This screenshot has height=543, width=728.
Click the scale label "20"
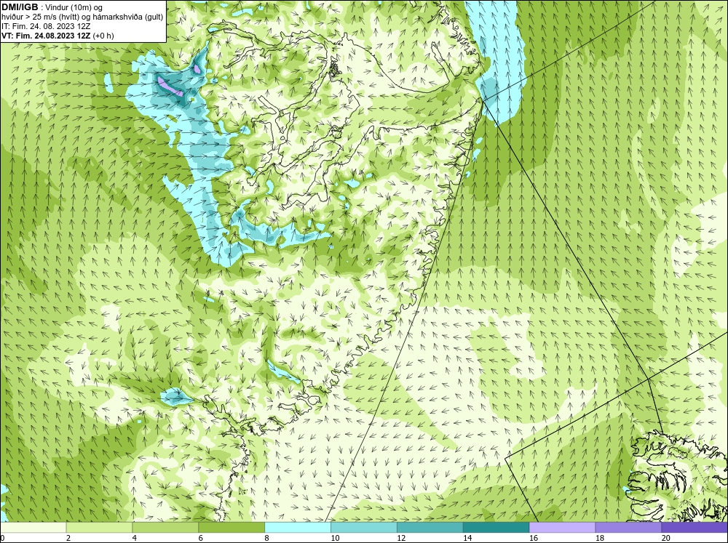click(666, 538)
